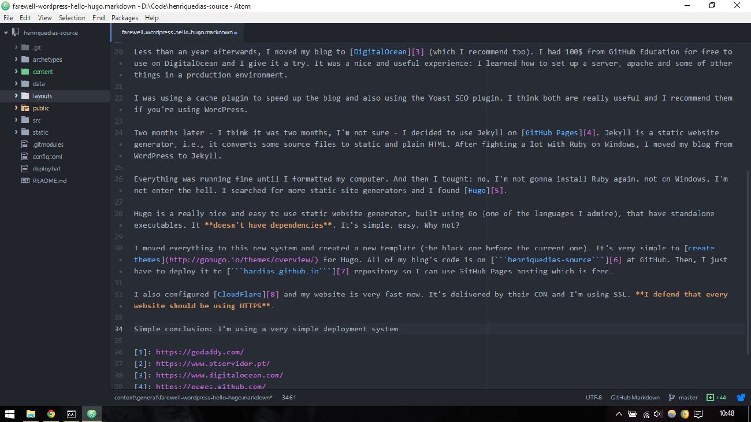This screenshot has height=422, width=751.
Task: Open the File menu
Action: point(8,18)
